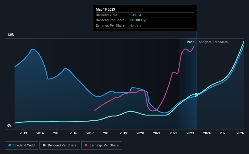Click the blue Dividend Yield legend dot

pyautogui.click(x=10, y=145)
